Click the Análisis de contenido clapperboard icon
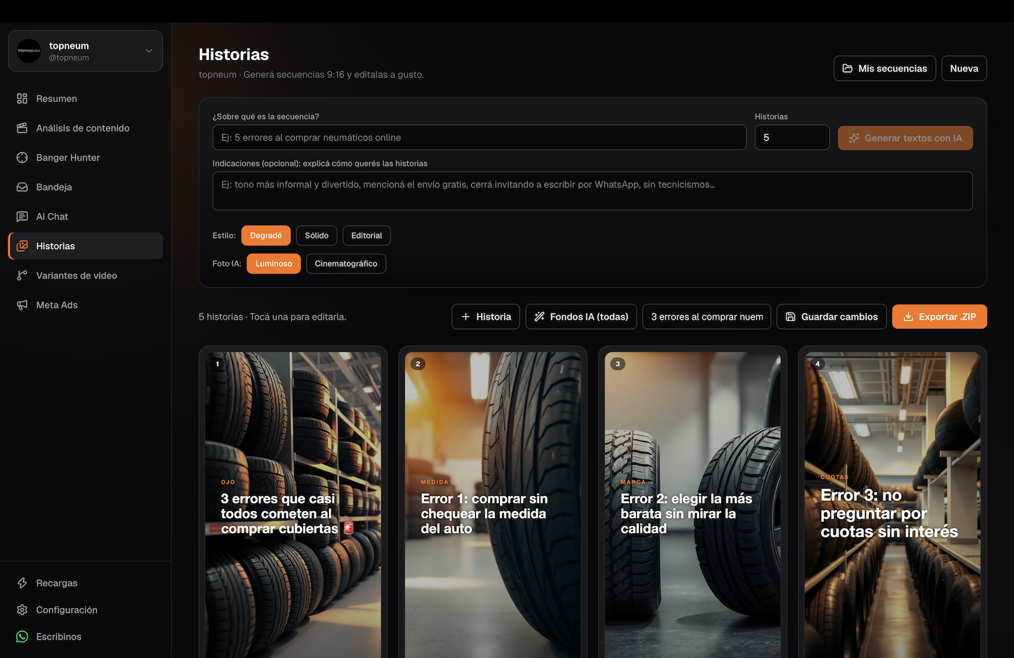The width and height of the screenshot is (1014, 658). tap(22, 128)
